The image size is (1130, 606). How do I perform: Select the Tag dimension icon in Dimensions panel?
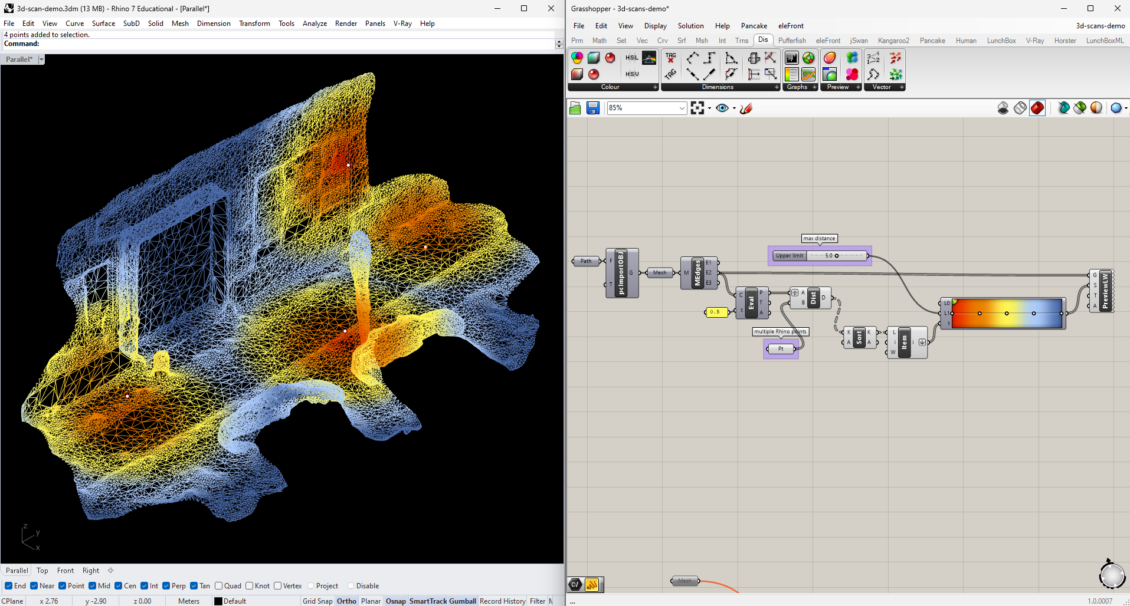pyautogui.click(x=671, y=57)
